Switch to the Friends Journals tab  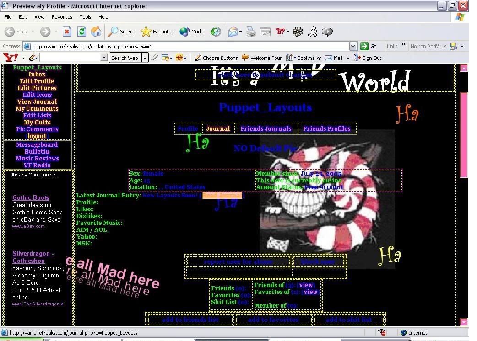[x=266, y=129]
